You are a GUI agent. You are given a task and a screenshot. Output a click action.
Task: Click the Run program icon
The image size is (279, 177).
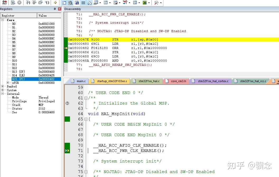click(13, 3)
